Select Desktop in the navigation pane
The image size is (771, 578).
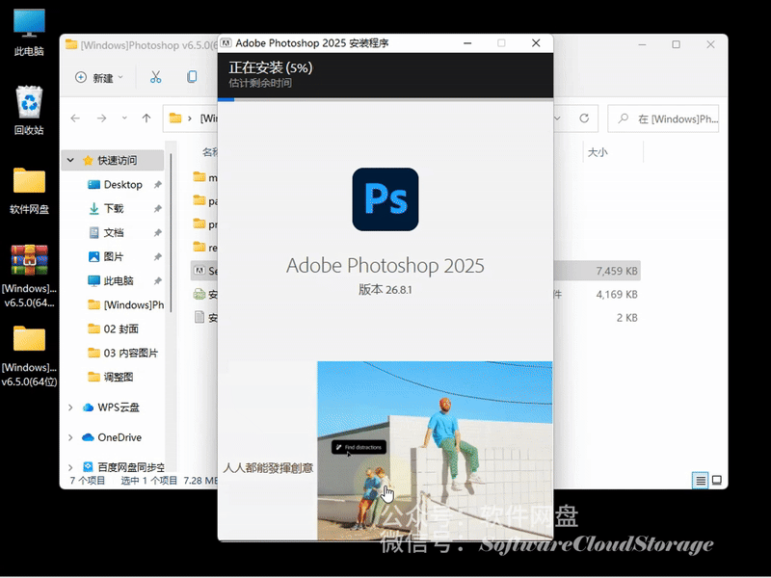pos(122,185)
